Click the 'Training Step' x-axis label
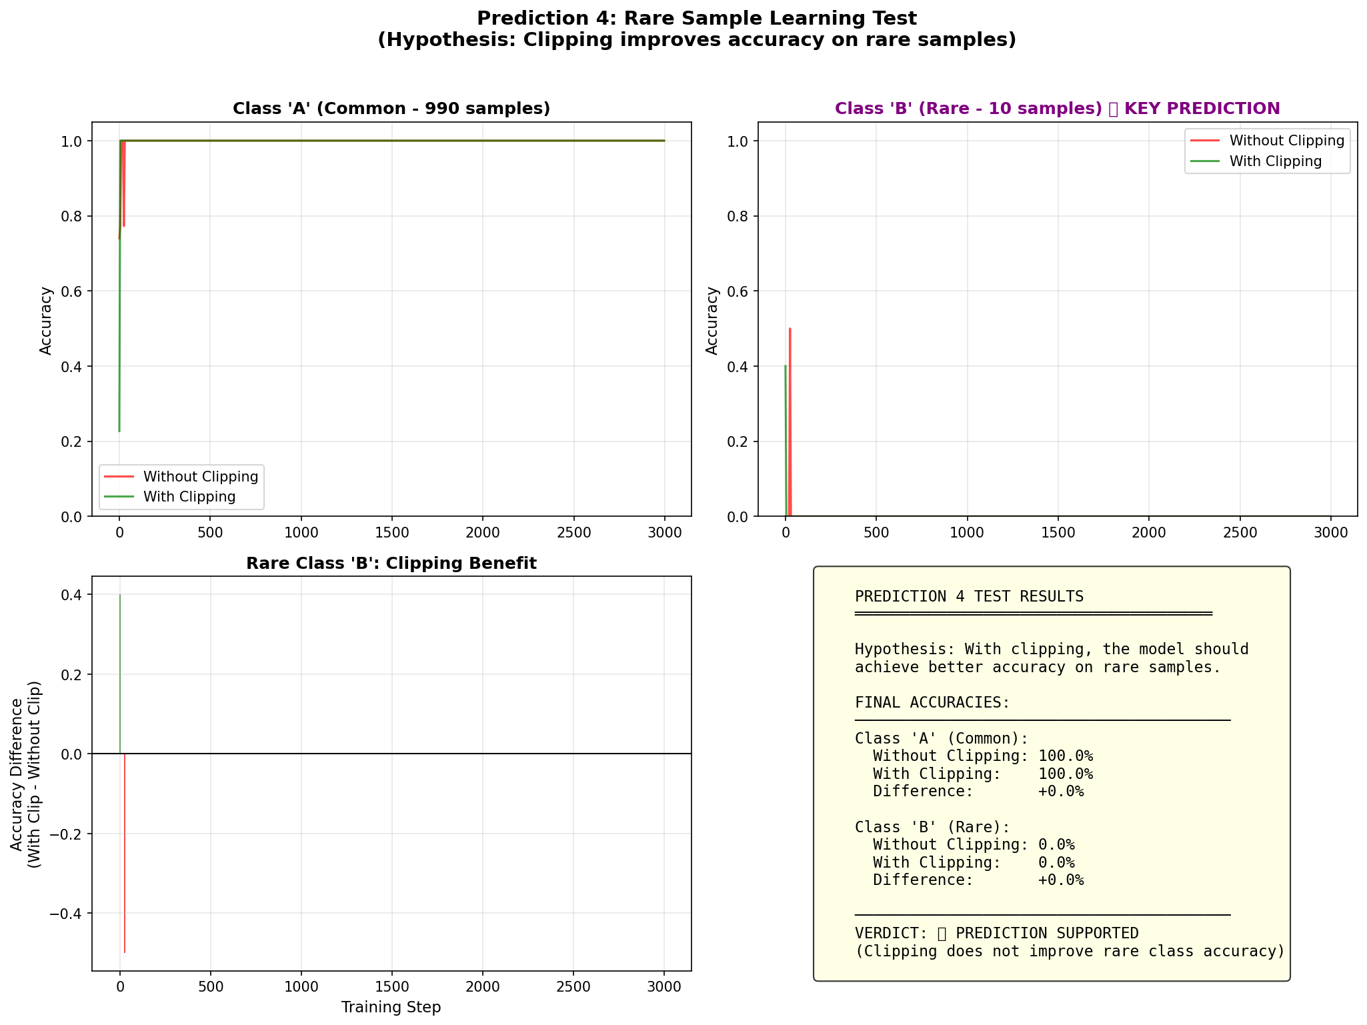Image resolution: width=1367 pixels, height=1025 pixels. 391,1007
